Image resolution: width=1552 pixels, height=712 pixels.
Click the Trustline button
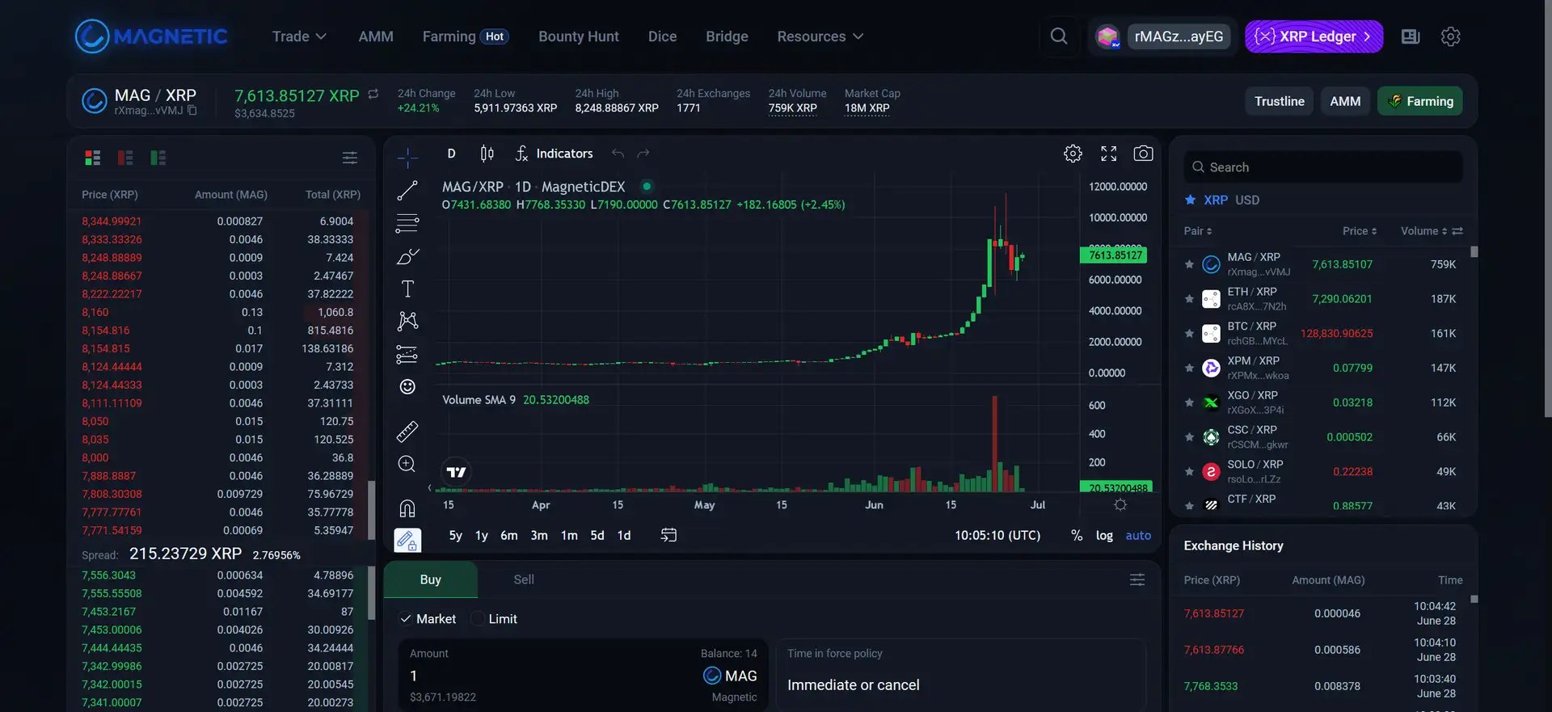click(x=1279, y=101)
